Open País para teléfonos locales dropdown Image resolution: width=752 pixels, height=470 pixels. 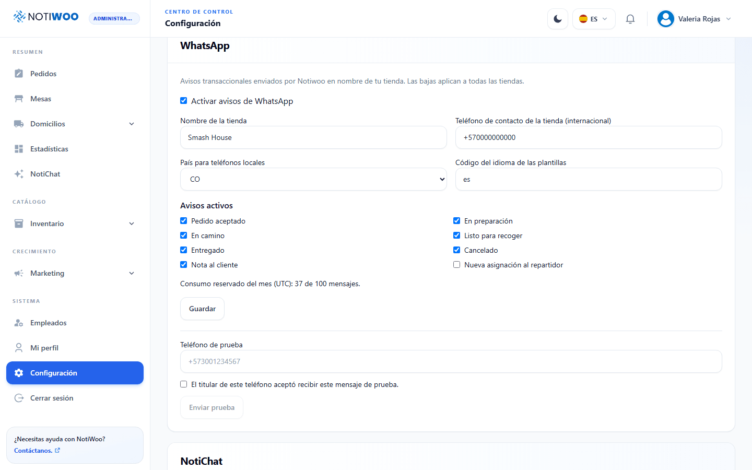(x=313, y=179)
